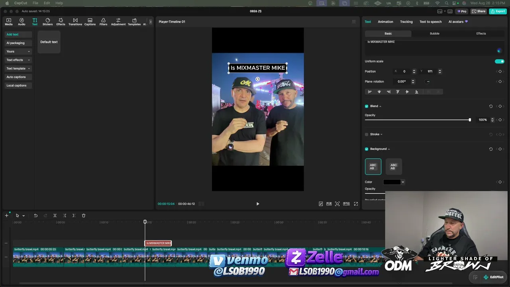Enter fullscreen preview mode
510x287 pixels.
356,204
